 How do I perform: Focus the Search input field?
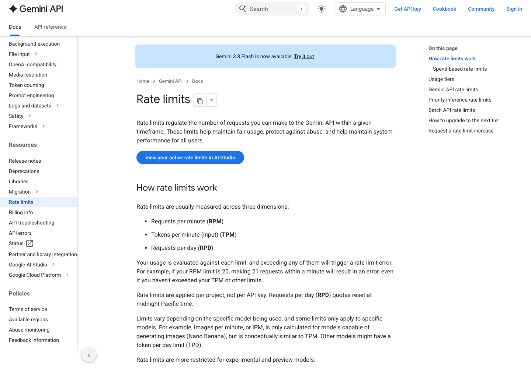point(272,9)
